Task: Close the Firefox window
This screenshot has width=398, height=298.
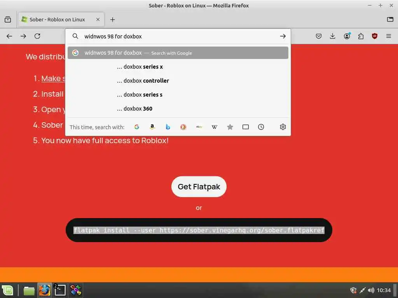Action: (x=391, y=5)
